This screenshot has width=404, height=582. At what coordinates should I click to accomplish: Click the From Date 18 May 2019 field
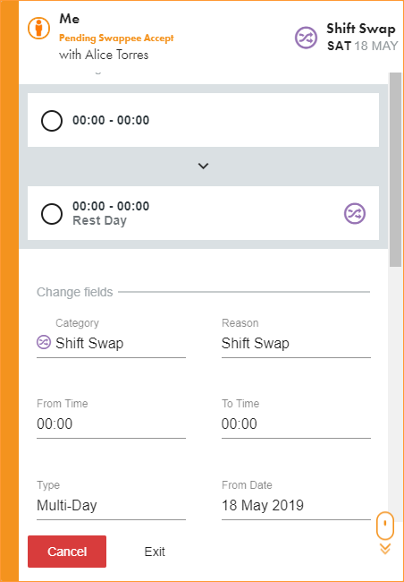(x=296, y=506)
